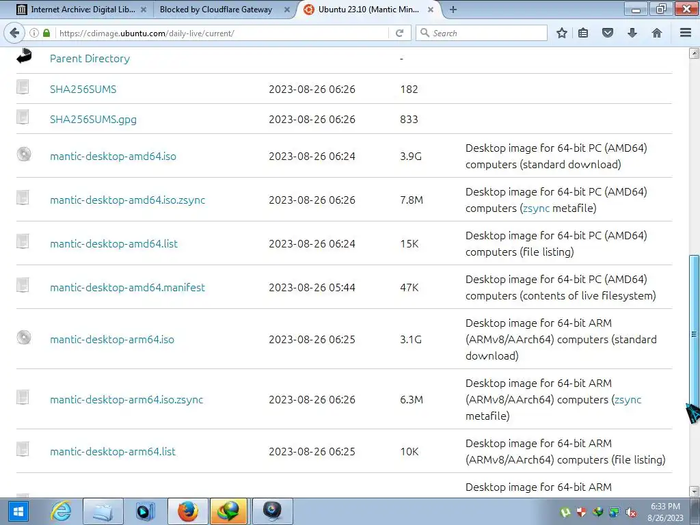Click the file icon beside SHA256SUMS

[x=23, y=87]
